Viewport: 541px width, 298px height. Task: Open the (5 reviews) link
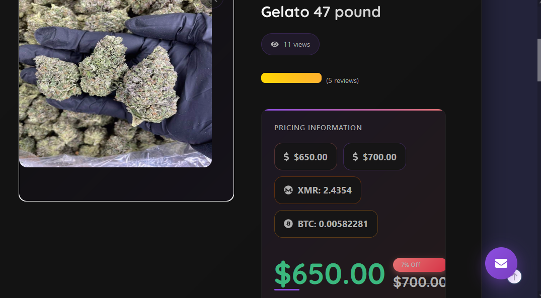[x=342, y=80]
